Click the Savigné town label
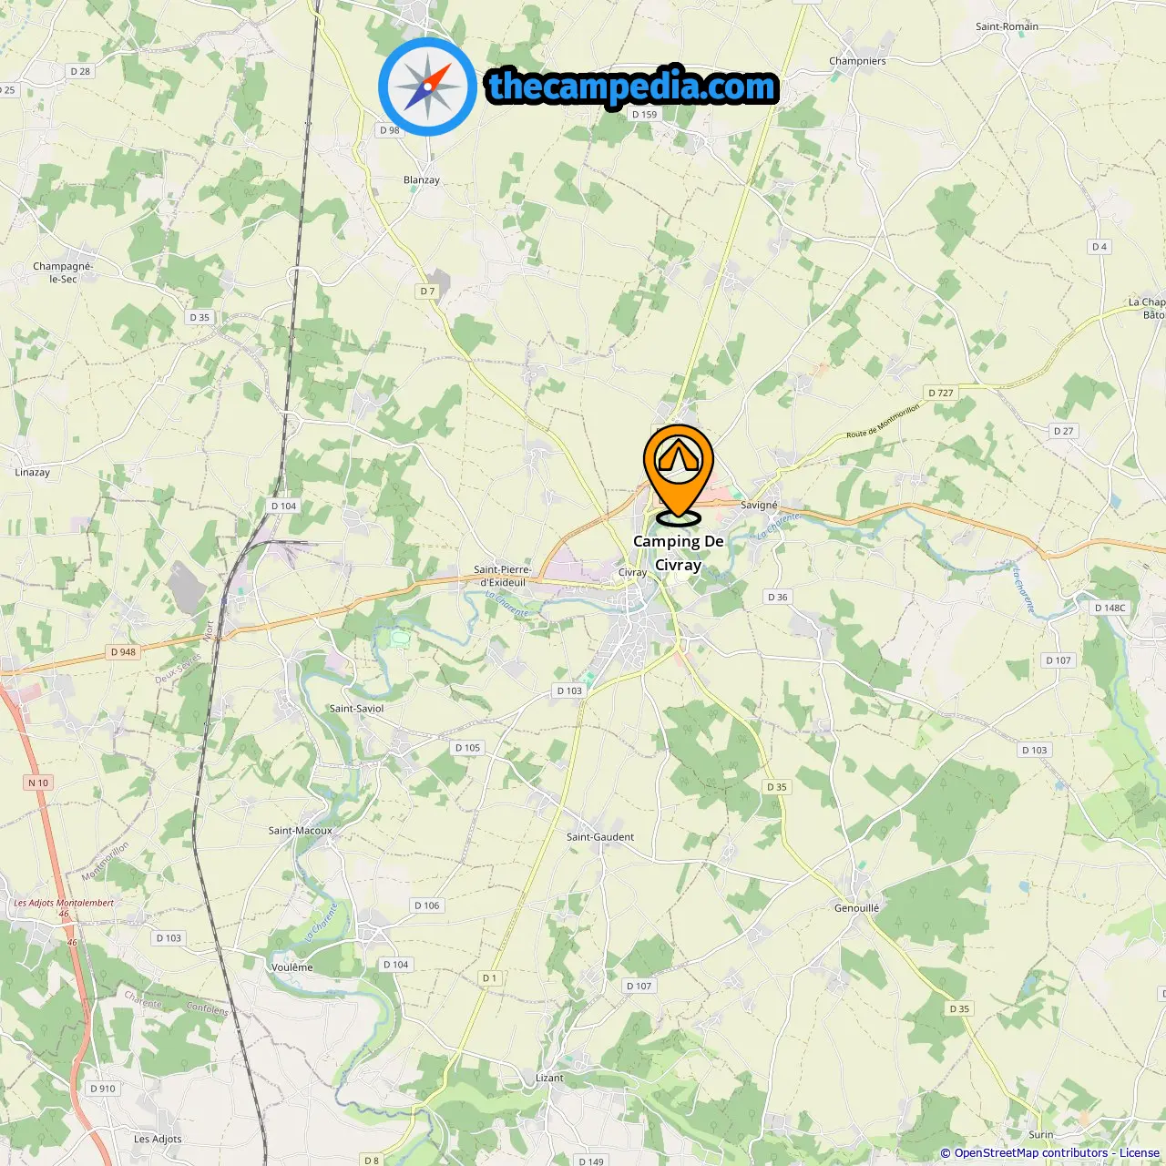 (x=759, y=505)
